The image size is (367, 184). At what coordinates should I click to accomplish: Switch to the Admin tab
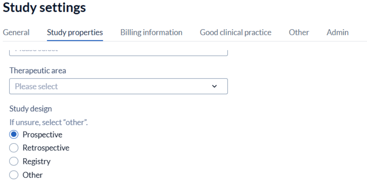tap(337, 33)
